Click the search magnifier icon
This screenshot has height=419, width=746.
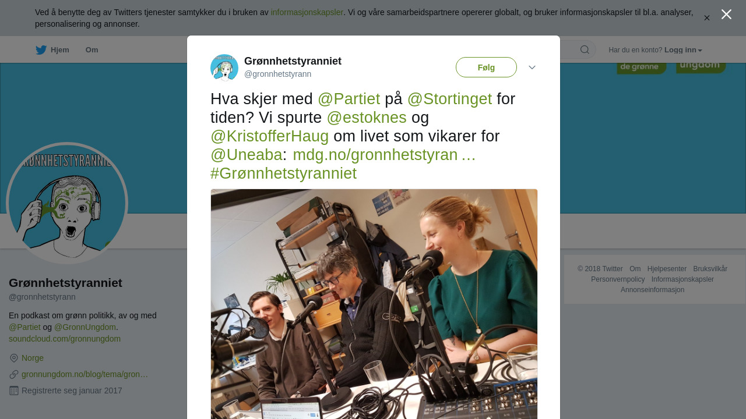pos(585,49)
